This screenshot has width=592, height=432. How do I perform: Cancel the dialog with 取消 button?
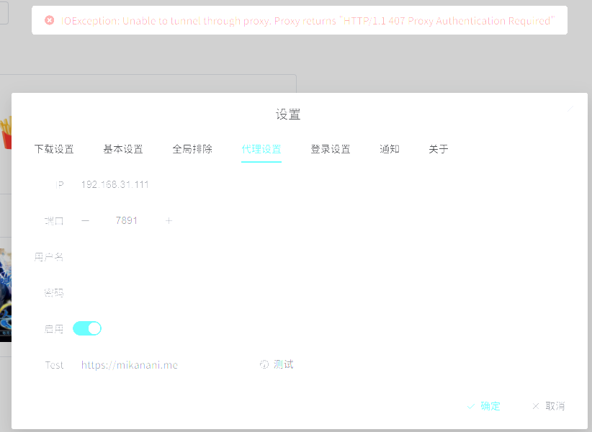pyautogui.click(x=549, y=406)
